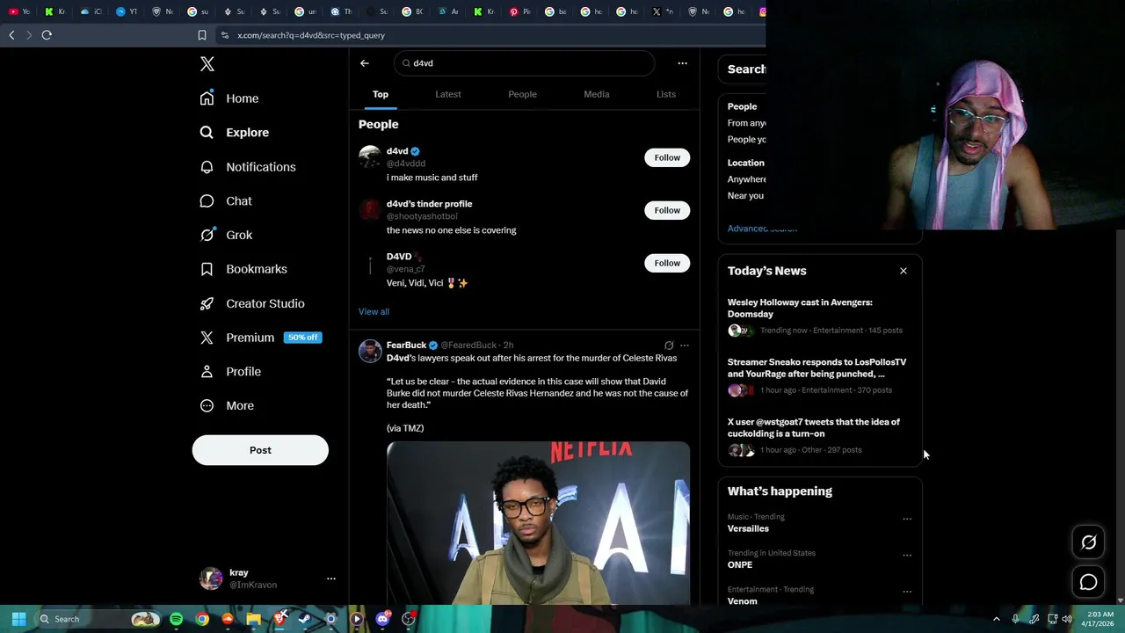
Task: Open Wesley Holloway Avengers: Doomsday news
Action: click(x=819, y=316)
